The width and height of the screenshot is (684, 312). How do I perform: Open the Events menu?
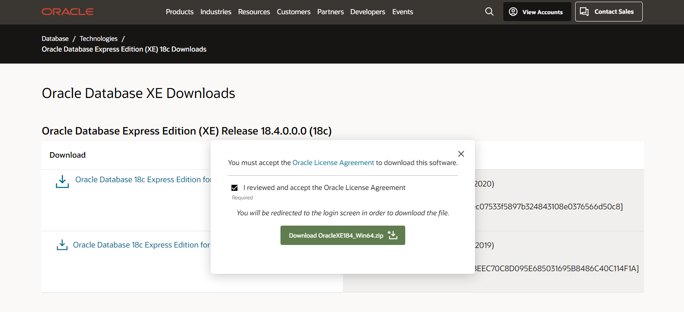tap(402, 12)
